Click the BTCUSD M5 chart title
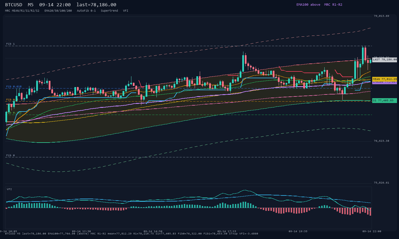The height and width of the screenshot is (239, 399). coord(61,5)
